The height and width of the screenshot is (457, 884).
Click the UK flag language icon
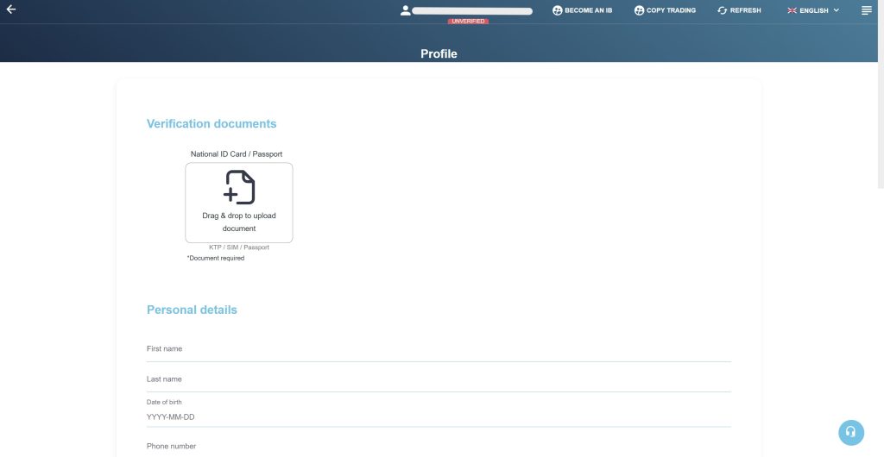[792, 10]
